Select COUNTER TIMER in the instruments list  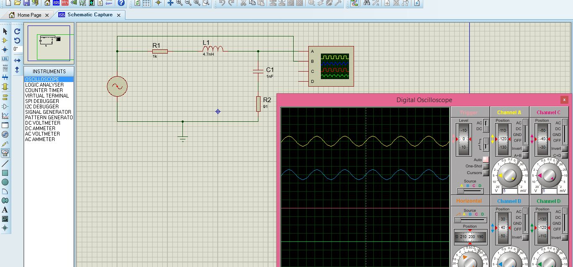coord(49,90)
